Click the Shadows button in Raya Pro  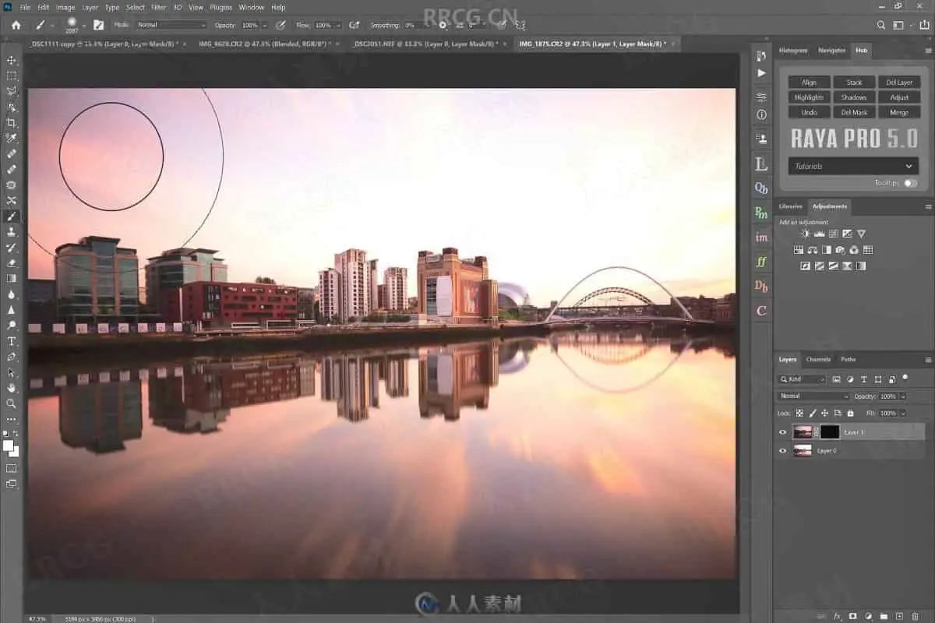[x=854, y=97]
